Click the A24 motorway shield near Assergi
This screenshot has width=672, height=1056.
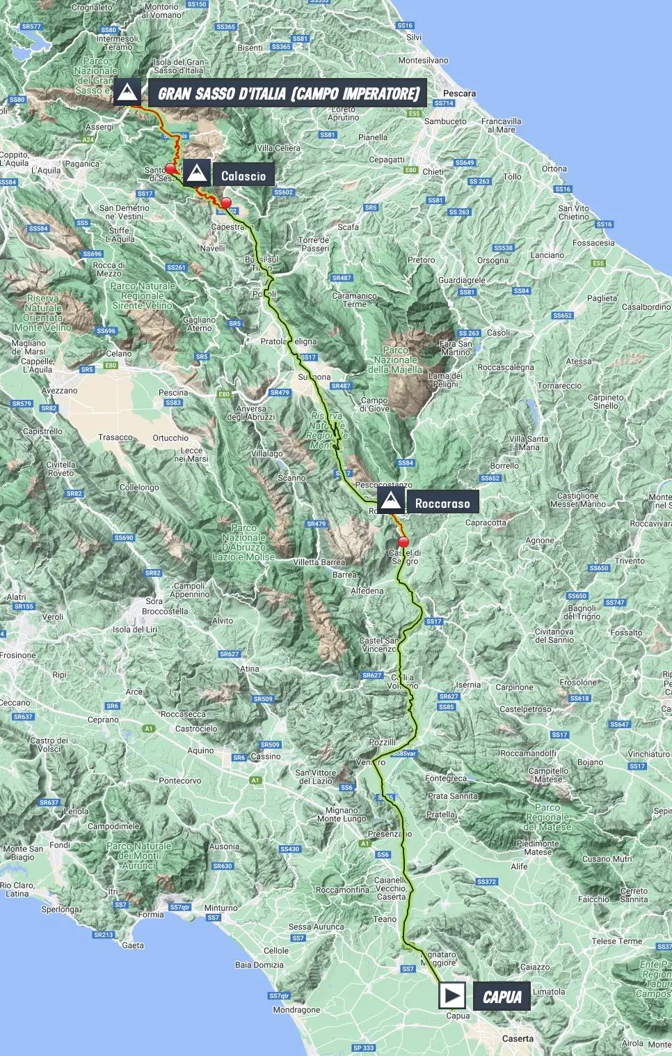88,139
